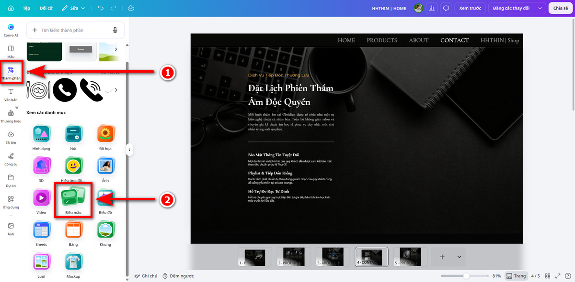Click HOME in the website nav
The height and width of the screenshot is (282, 575).
point(346,40)
